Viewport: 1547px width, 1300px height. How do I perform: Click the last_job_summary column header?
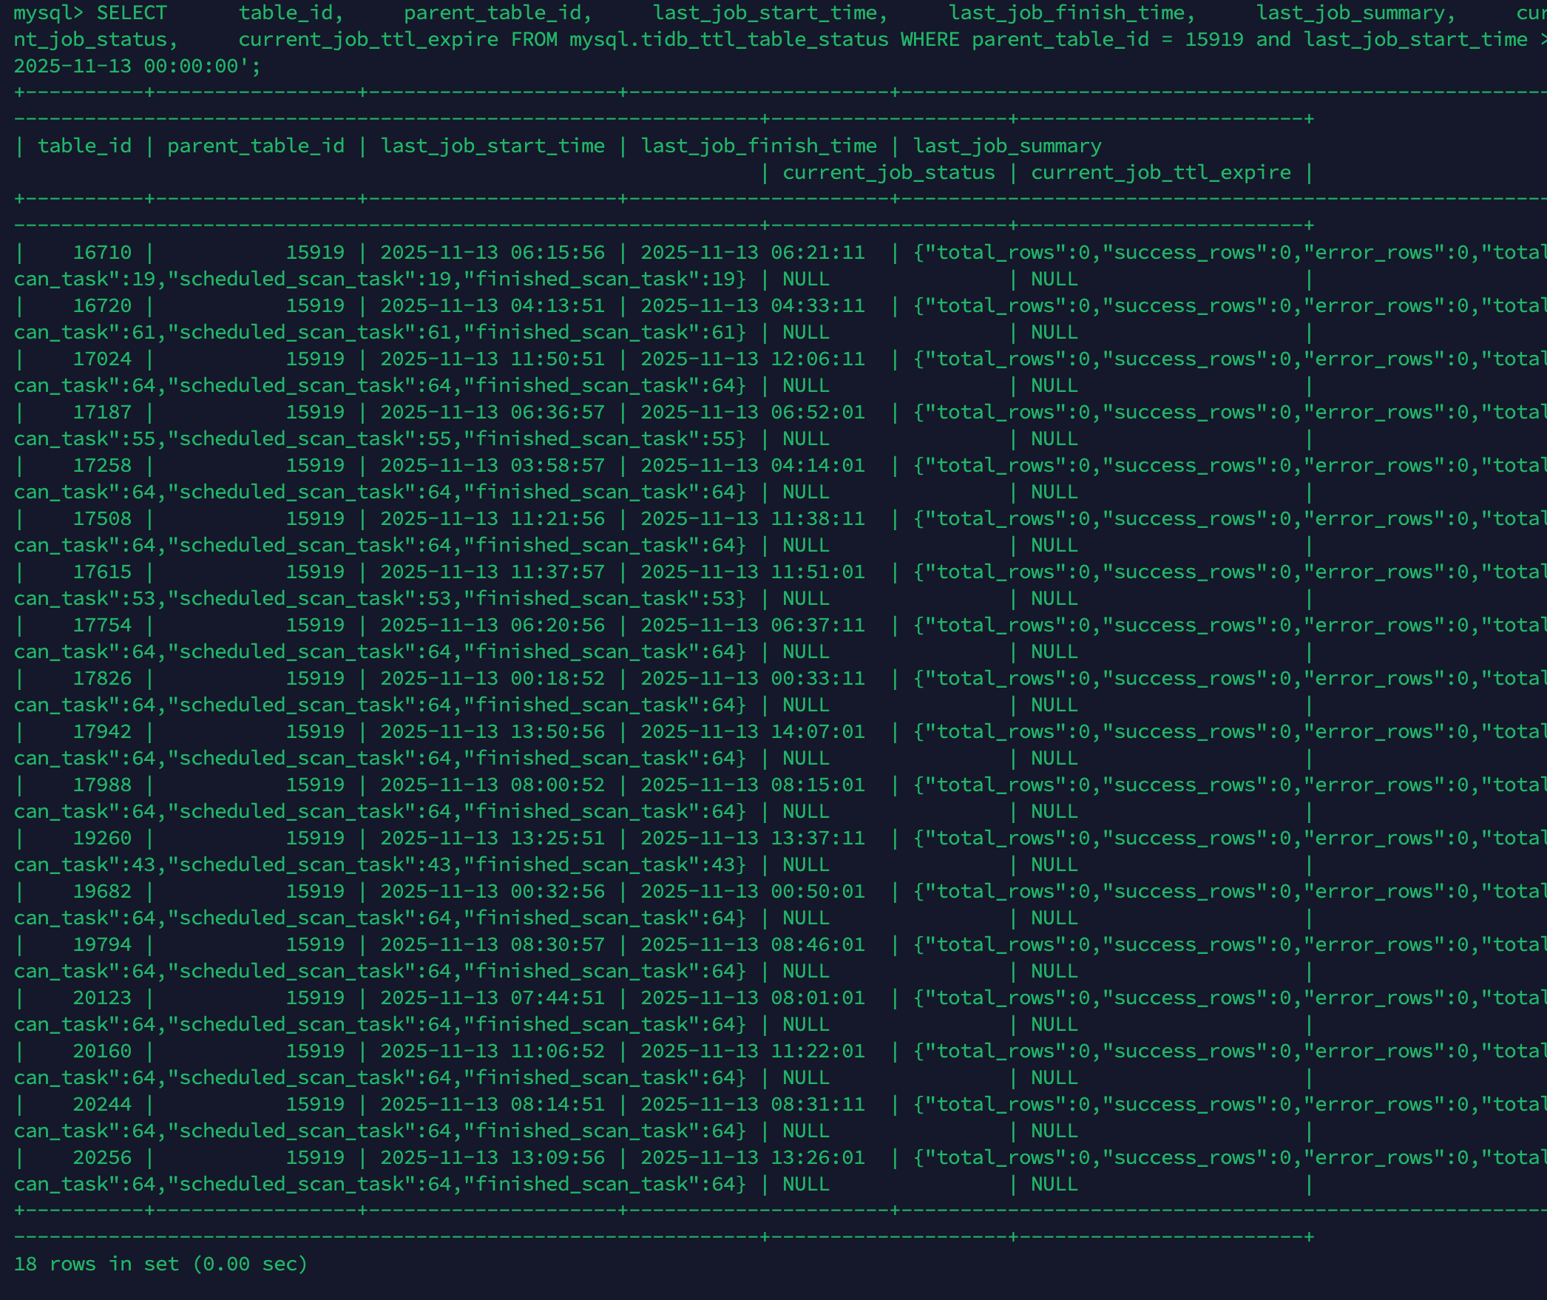click(x=1007, y=146)
